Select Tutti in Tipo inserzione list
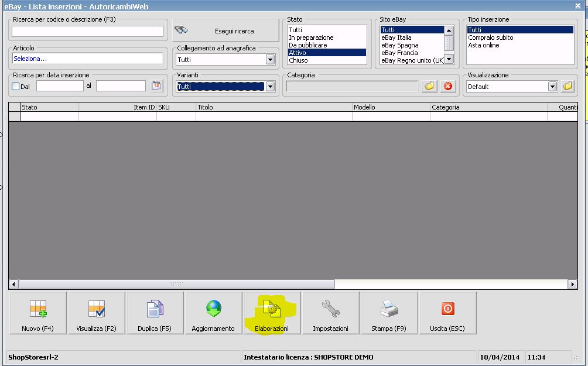 (520, 30)
